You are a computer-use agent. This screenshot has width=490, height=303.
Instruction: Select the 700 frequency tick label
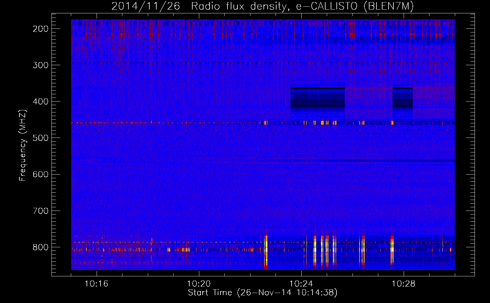40,211
